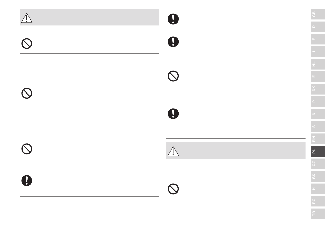Select the H language tab

click(318, 189)
